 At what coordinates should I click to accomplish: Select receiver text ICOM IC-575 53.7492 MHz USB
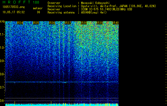106,9
